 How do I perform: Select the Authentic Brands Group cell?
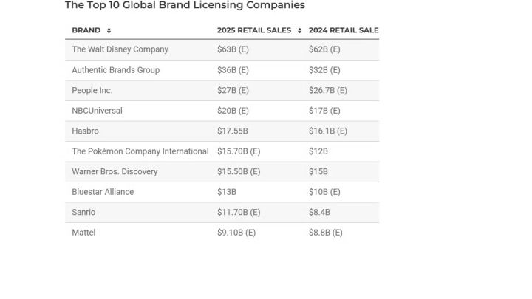(x=116, y=70)
